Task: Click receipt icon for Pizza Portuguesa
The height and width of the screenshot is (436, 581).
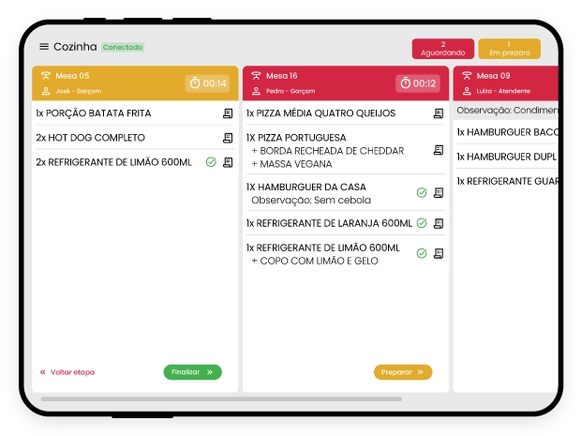Action: pos(439,150)
